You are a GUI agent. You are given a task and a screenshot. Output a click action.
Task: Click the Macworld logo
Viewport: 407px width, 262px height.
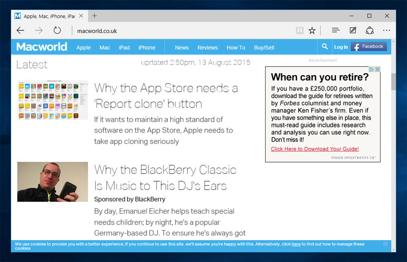(42, 47)
